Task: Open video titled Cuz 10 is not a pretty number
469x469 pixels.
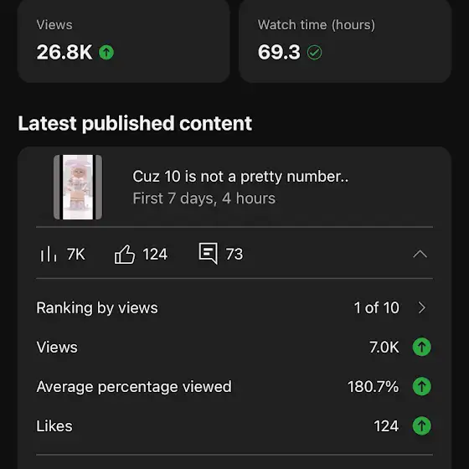Action: 240,176
